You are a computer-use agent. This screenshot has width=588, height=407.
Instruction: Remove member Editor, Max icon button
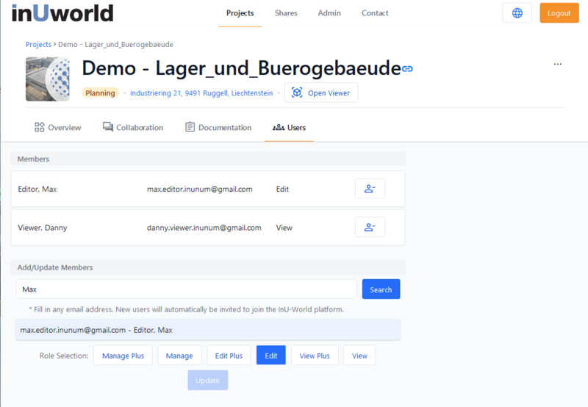[370, 189]
